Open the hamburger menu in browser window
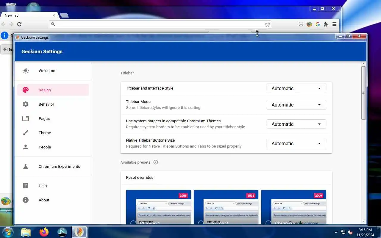 [x=334, y=24]
